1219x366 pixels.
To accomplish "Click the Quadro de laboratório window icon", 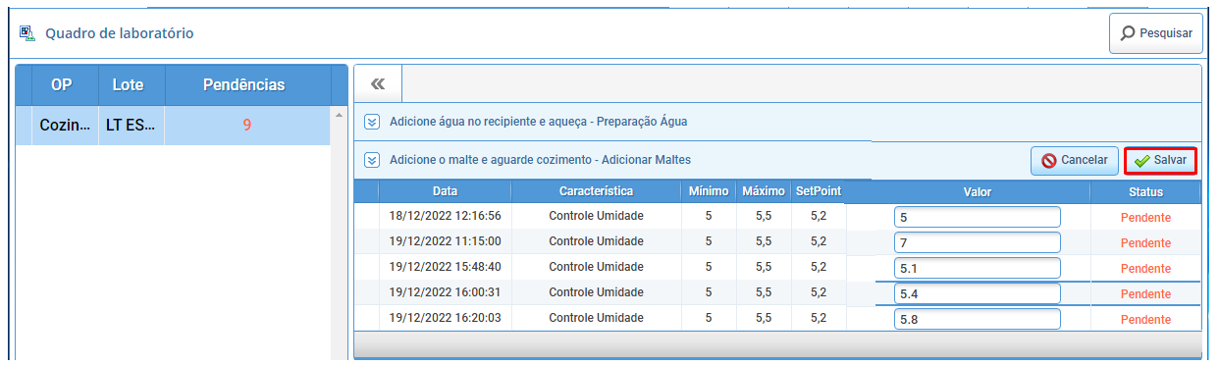I will click(x=27, y=33).
